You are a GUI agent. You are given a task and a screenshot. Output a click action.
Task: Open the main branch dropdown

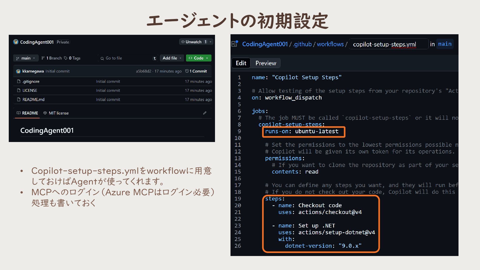coord(26,58)
